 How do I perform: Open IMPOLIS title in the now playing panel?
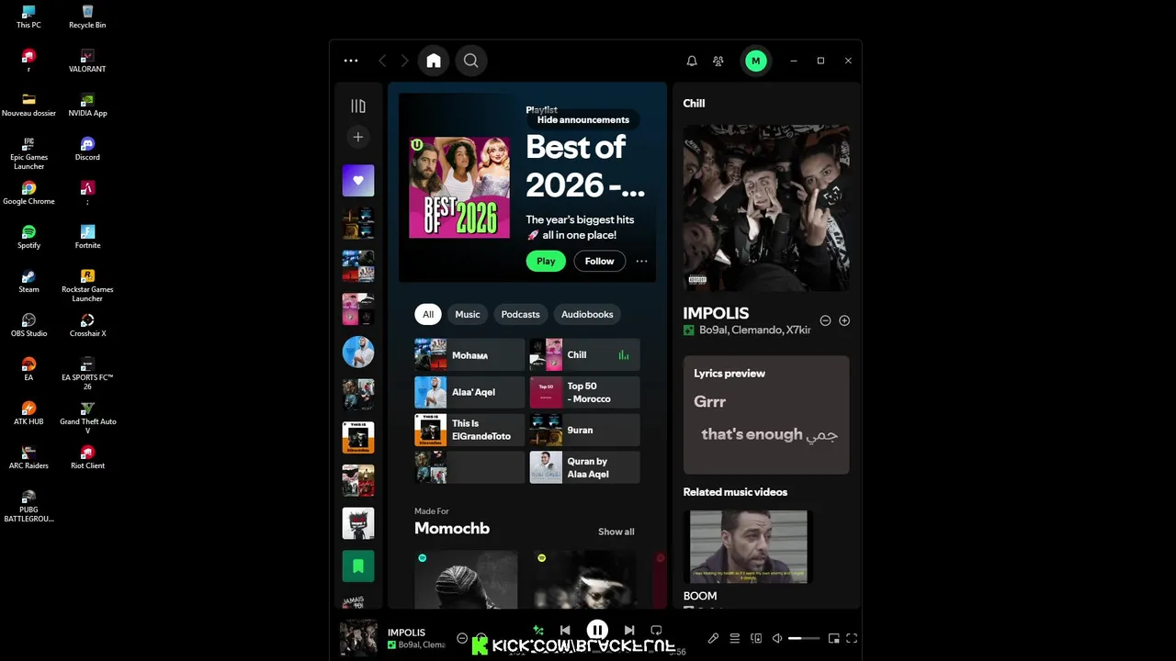pyautogui.click(x=716, y=313)
